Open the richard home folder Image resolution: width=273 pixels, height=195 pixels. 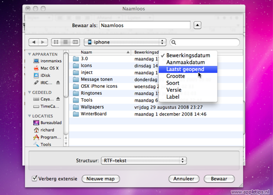pos(44,130)
